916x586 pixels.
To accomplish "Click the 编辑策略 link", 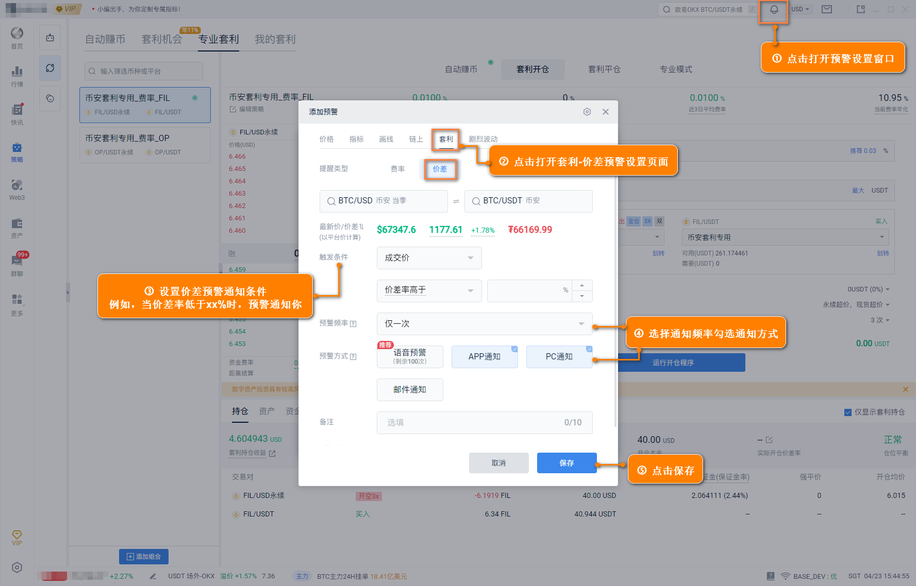I will pos(247,109).
